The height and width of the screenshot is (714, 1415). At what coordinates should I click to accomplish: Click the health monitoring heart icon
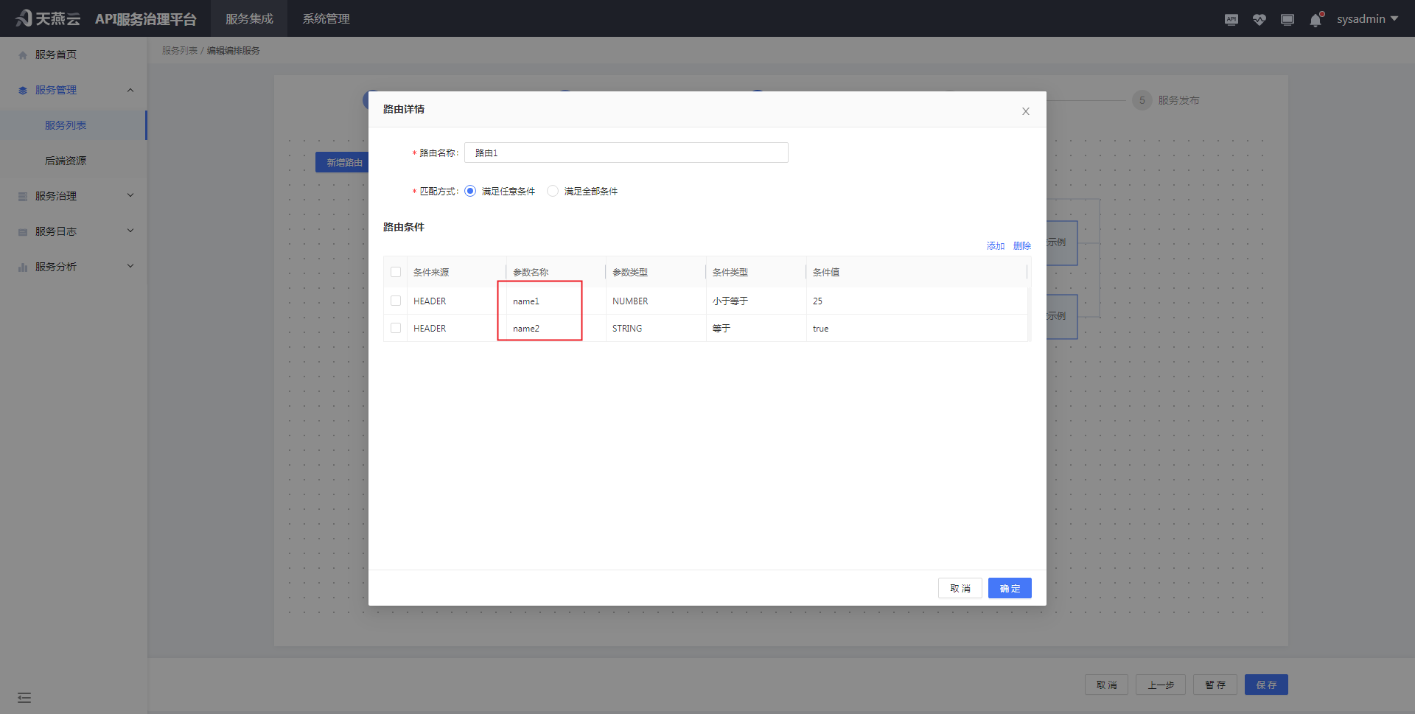(x=1259, y=19)
